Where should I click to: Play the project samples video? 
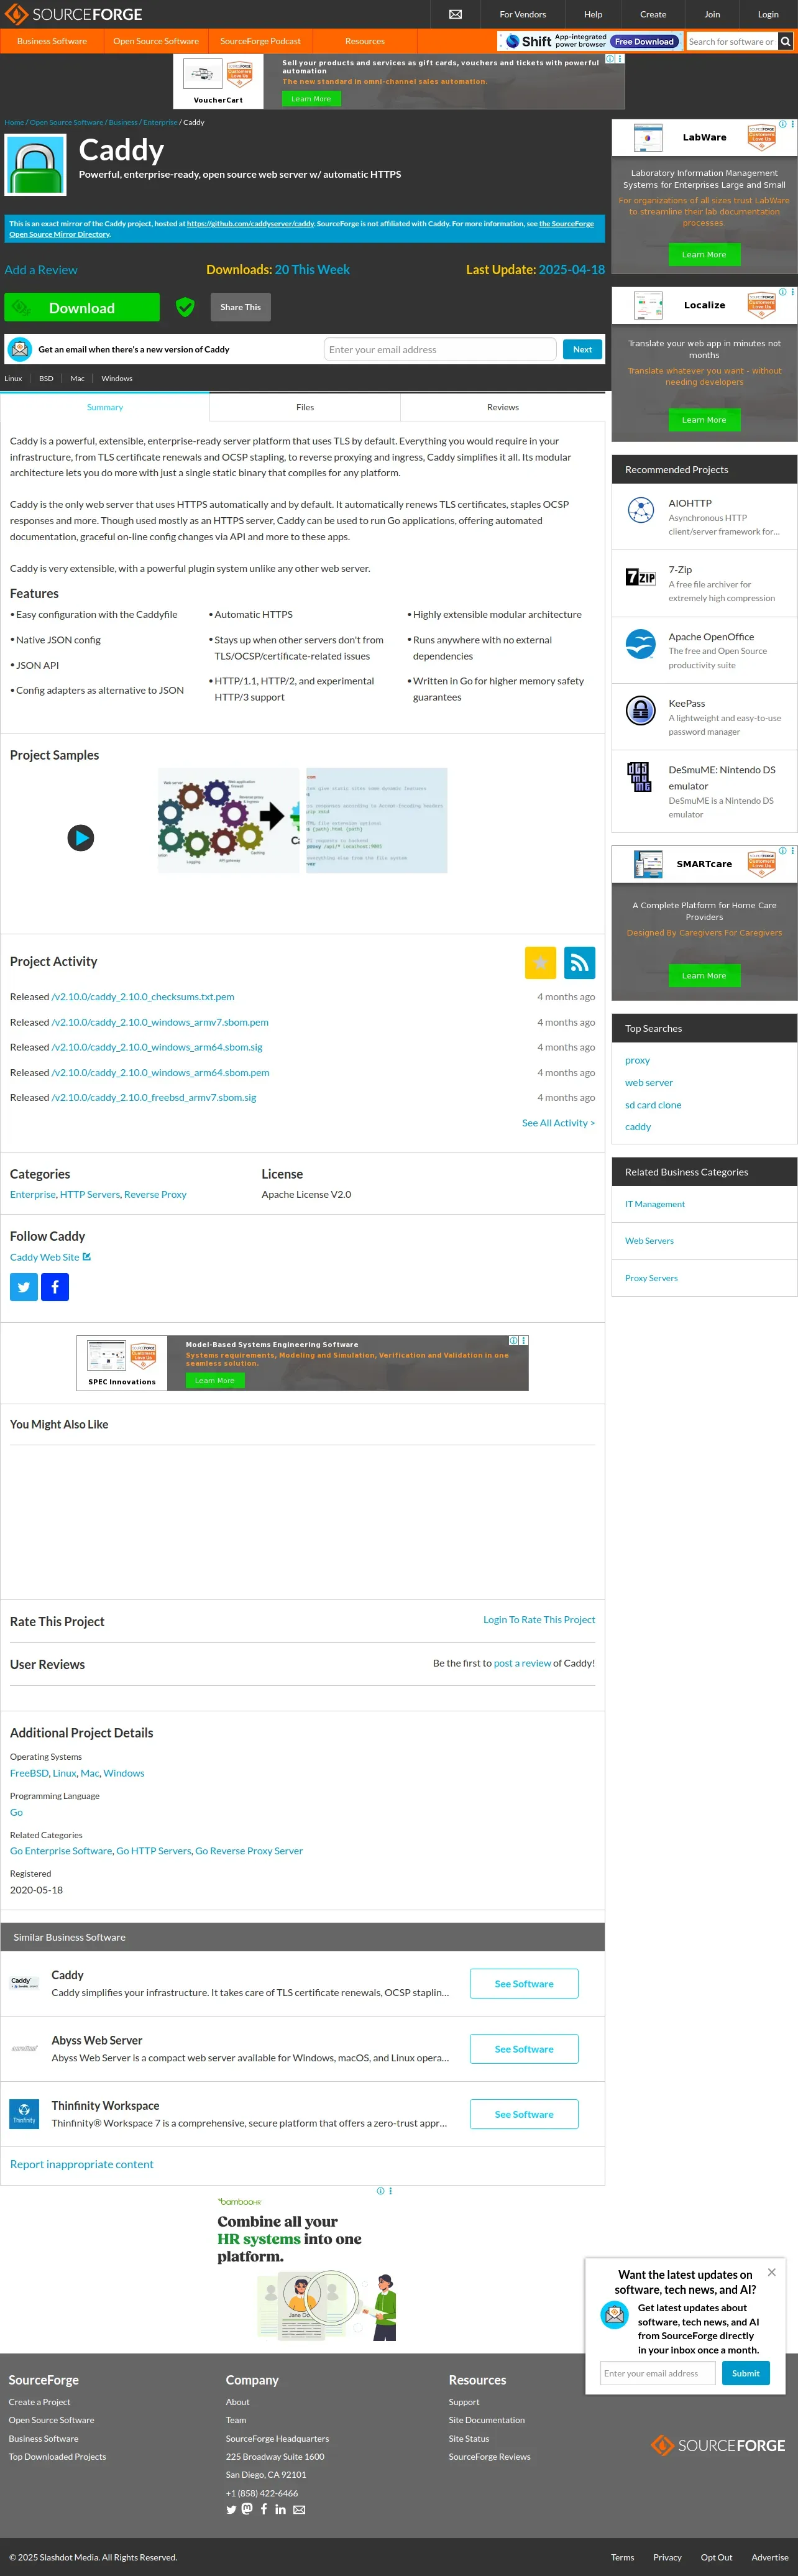(81, 837)
